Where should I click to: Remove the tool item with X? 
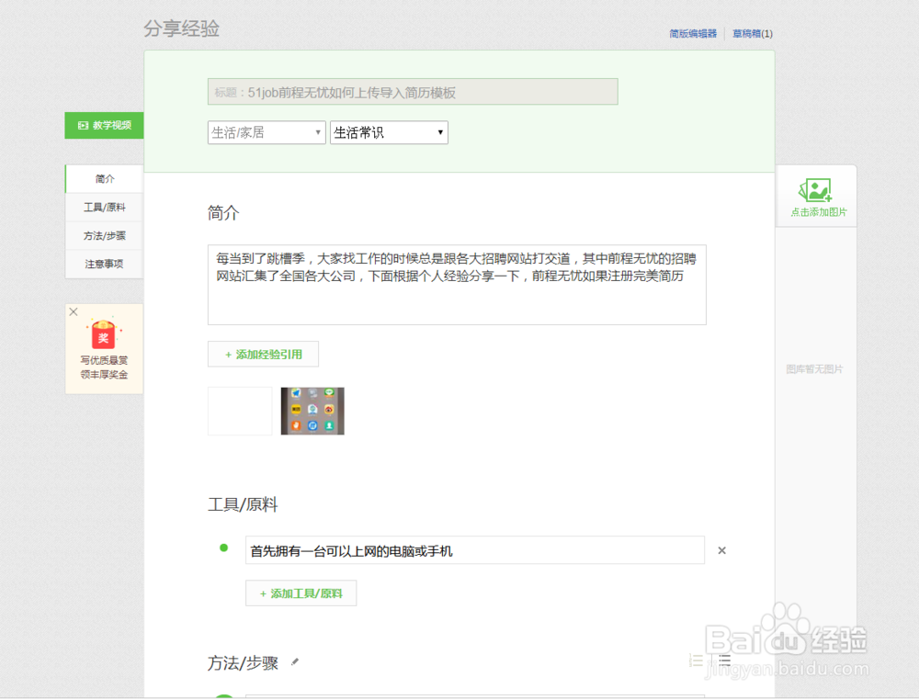click(x=721, y=550)
